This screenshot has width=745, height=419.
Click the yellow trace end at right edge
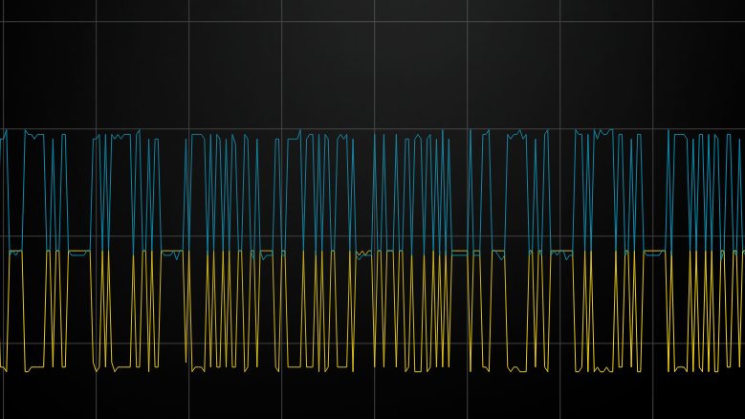[x=742, y=252]
